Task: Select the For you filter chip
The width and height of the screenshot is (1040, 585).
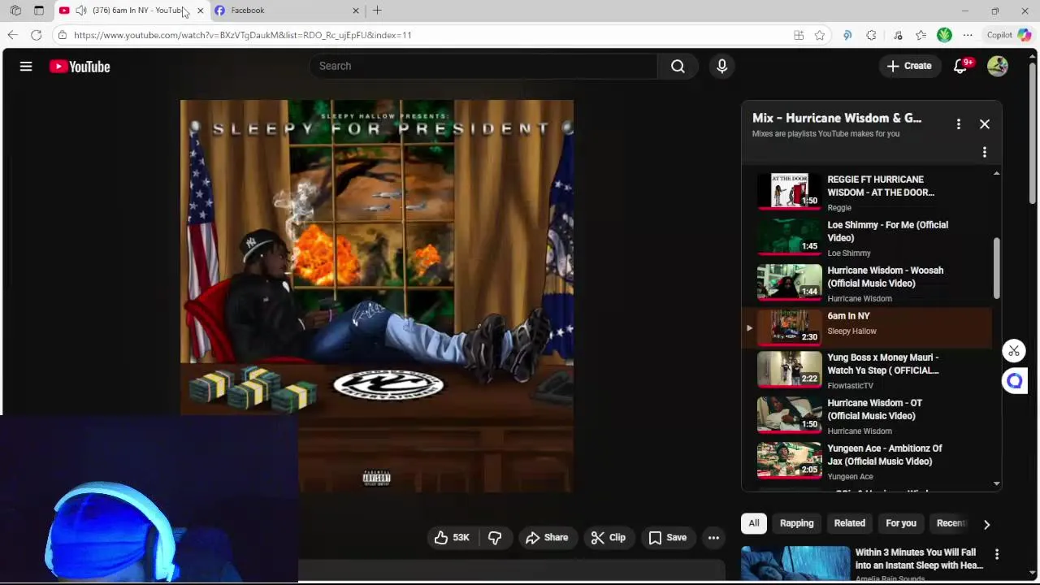Action: tap(901, 523)
